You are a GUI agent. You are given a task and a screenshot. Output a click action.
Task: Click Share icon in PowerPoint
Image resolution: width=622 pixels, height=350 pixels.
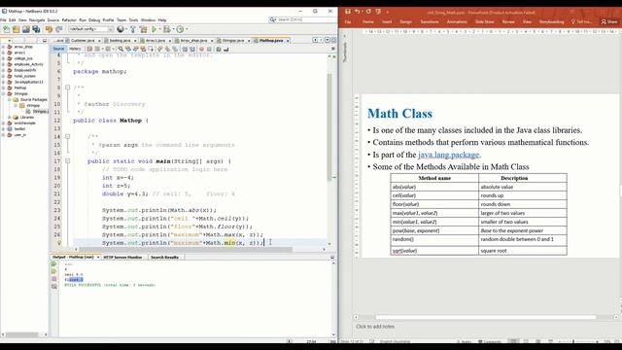point(609,21)
